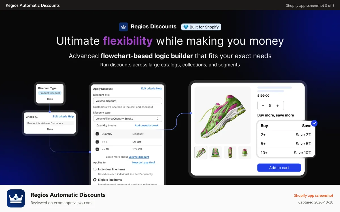This screenshot has height=212, width=340.
Task: Click the Add quantity break link
Action: point(146,126)
